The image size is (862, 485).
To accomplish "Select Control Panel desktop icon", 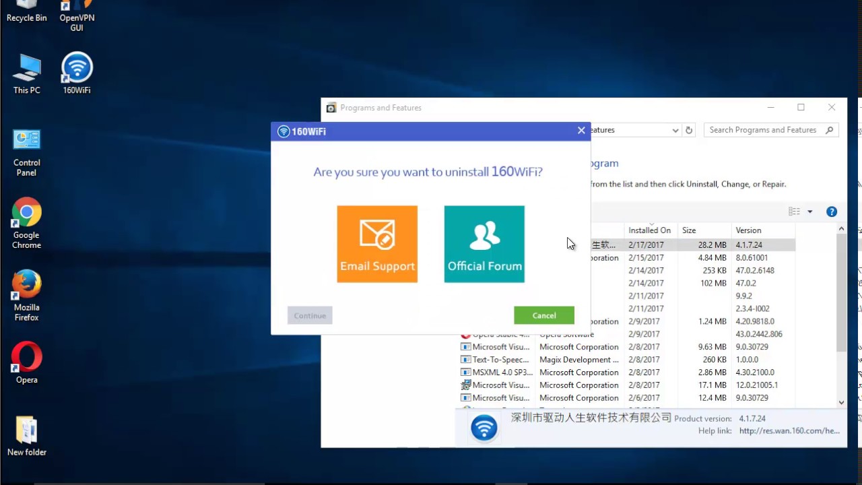I will click(x=27, y=153).
